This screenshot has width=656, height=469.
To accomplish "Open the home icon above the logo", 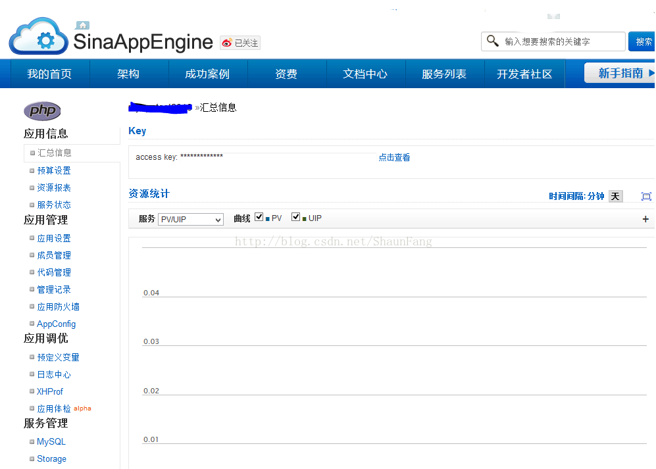I will click(x=82, y=24).
